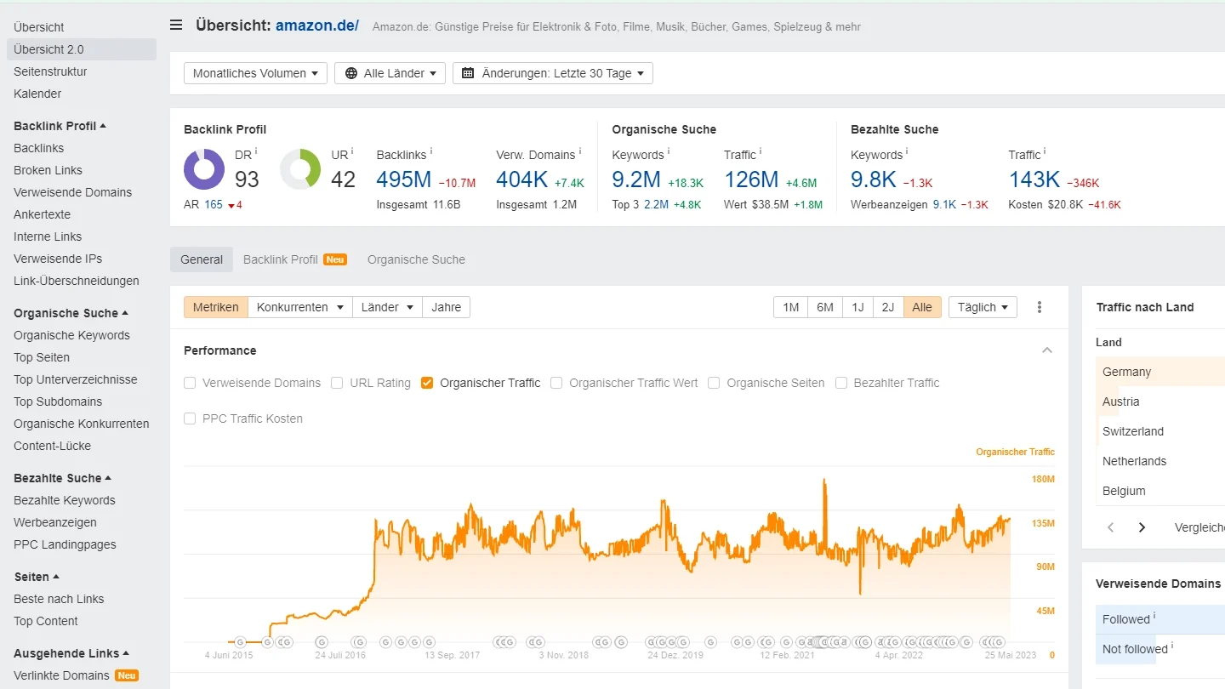Enable the Organische Seiten checkbox
Screen dimensions: 1225x689
[714, 383]
